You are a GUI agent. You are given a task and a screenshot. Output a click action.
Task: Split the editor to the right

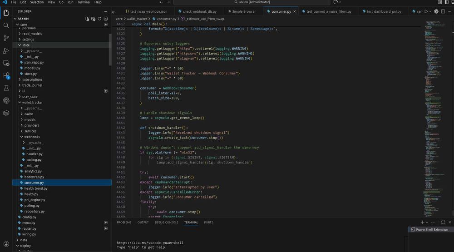(443, 11)
